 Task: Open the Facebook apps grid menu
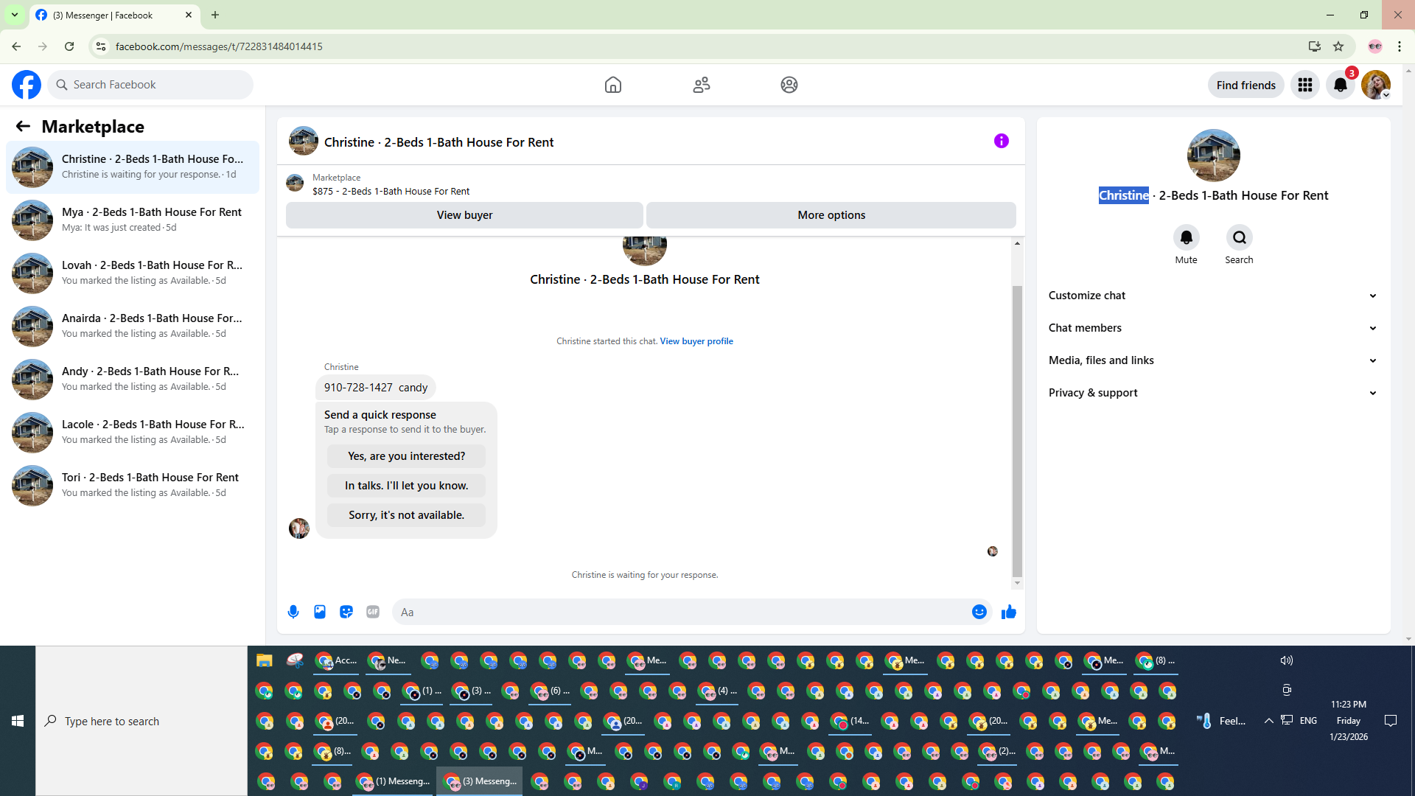click(1305, 85)
